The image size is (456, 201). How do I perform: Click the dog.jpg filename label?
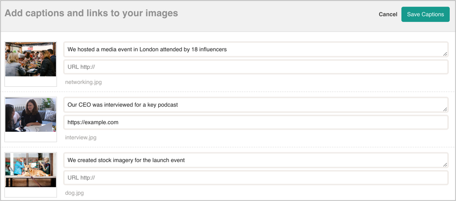(74, 193)
